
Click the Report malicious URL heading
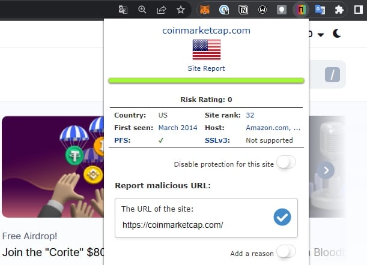pyautogui.click(x=163, y=185)
